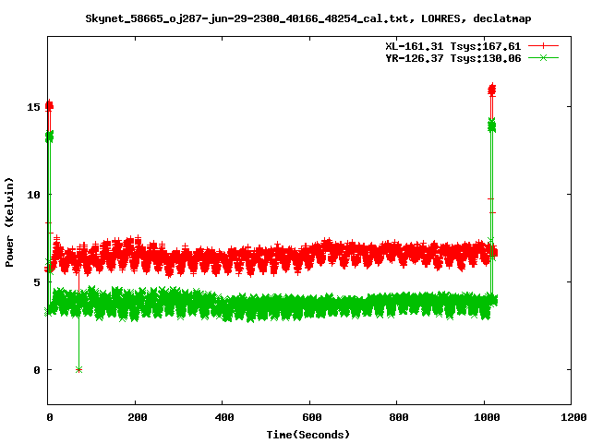Image resolution: width=591 pixels, height=443 pixels.
Task: Click the red calibration cluster at start near 15 K
Action: [49, 106]
